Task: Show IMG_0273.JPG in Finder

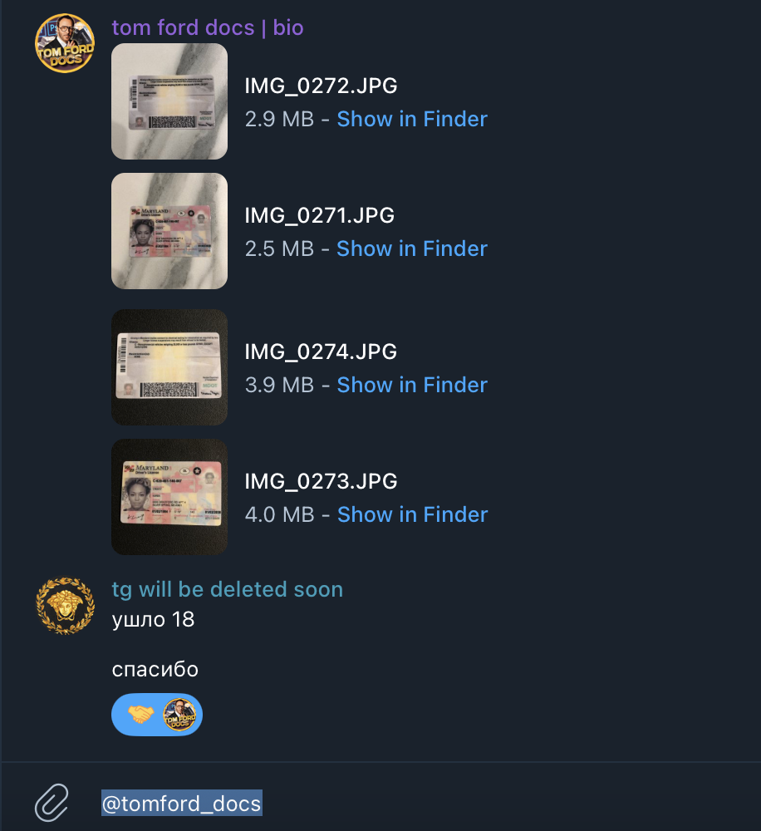Action: coord(412,514)
